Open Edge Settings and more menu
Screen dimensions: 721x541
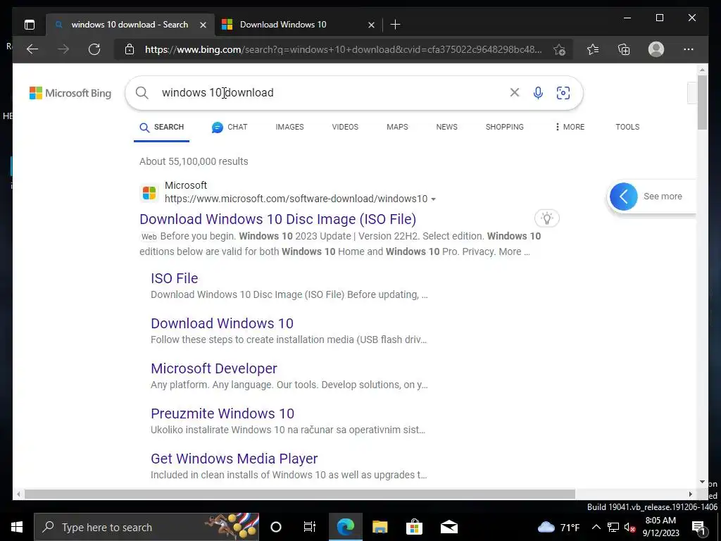689,49
